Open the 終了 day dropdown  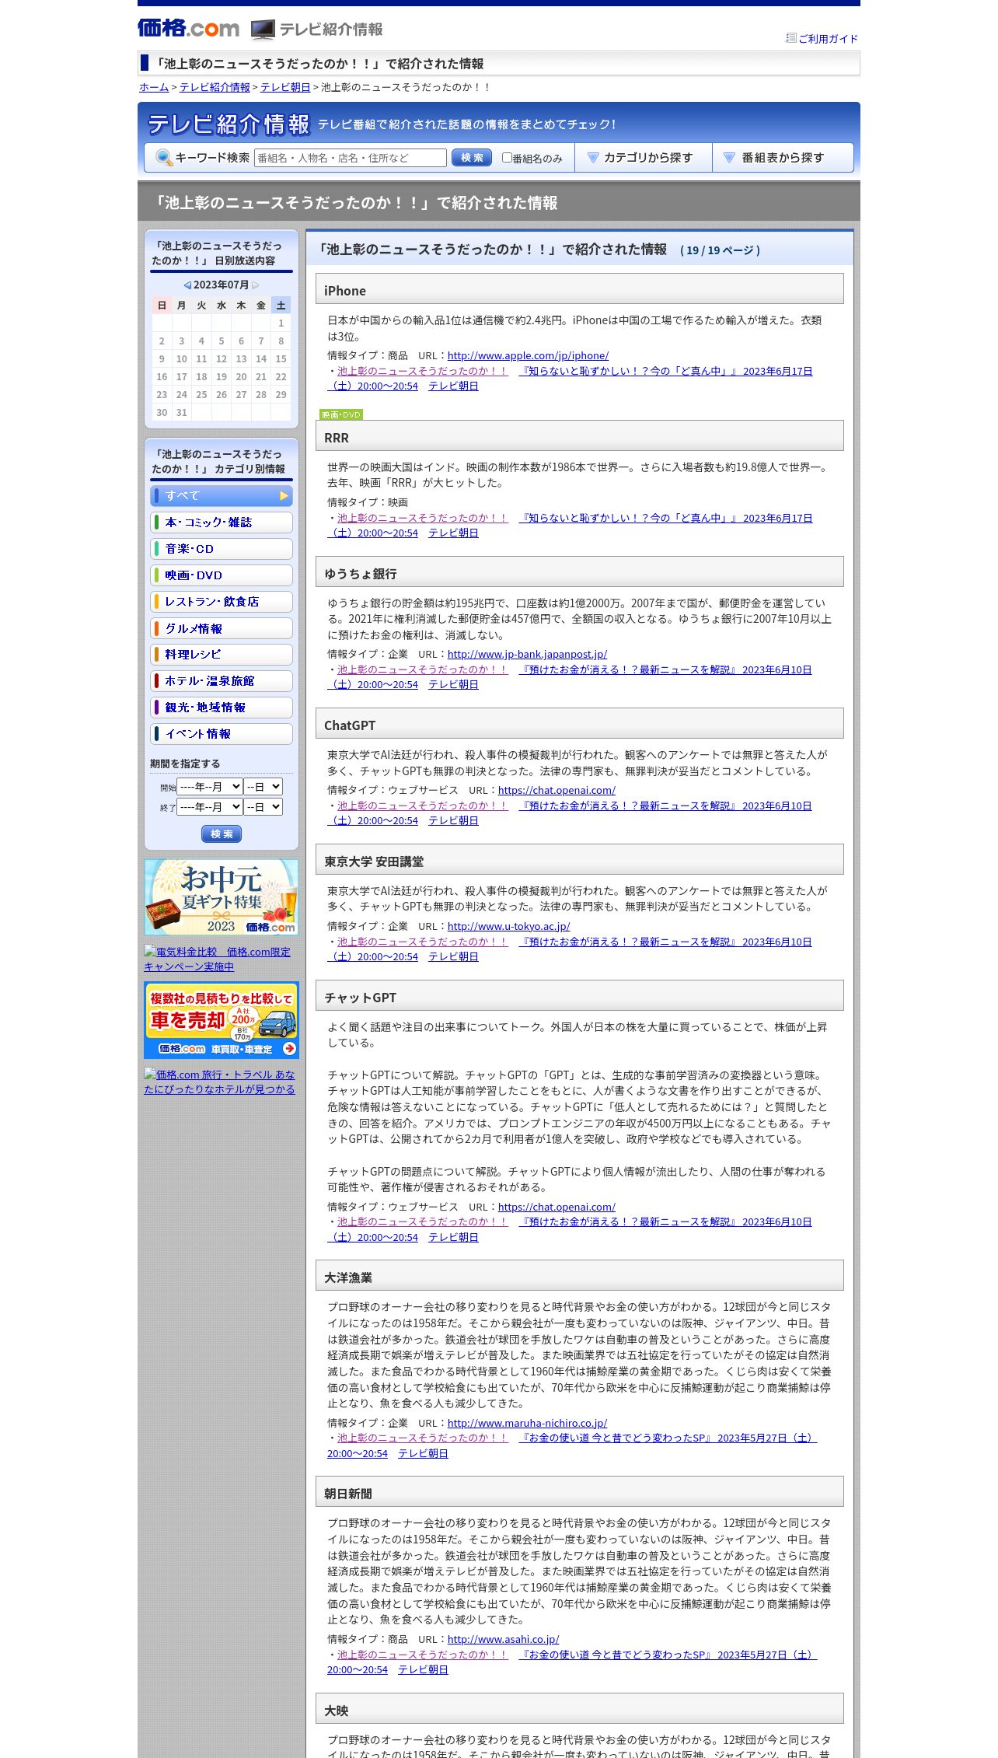pyautogui.click(x=263, y=807)
